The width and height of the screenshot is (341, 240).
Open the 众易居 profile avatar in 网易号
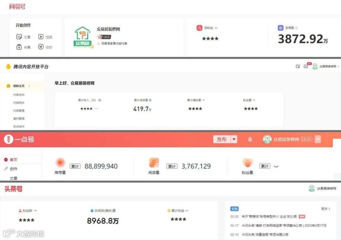point(82,37)
